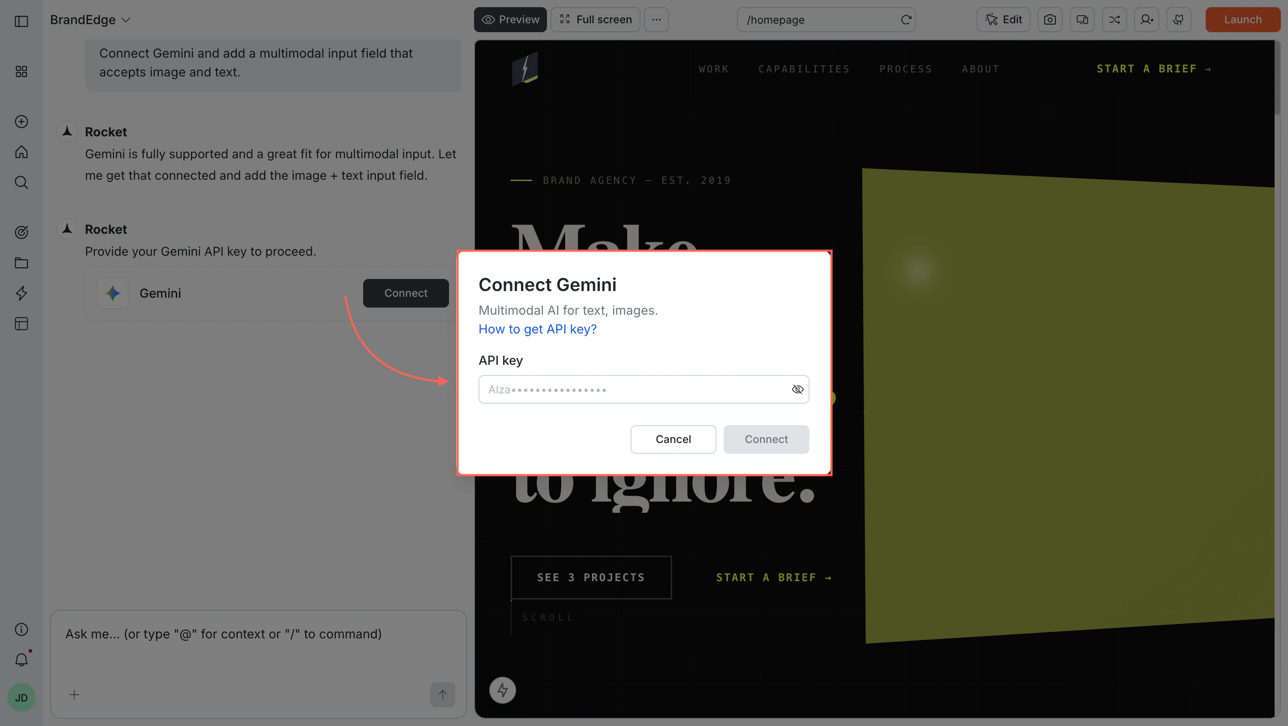
Task: Cancel the Connect Gemini dialog
Action: (673, 439)
